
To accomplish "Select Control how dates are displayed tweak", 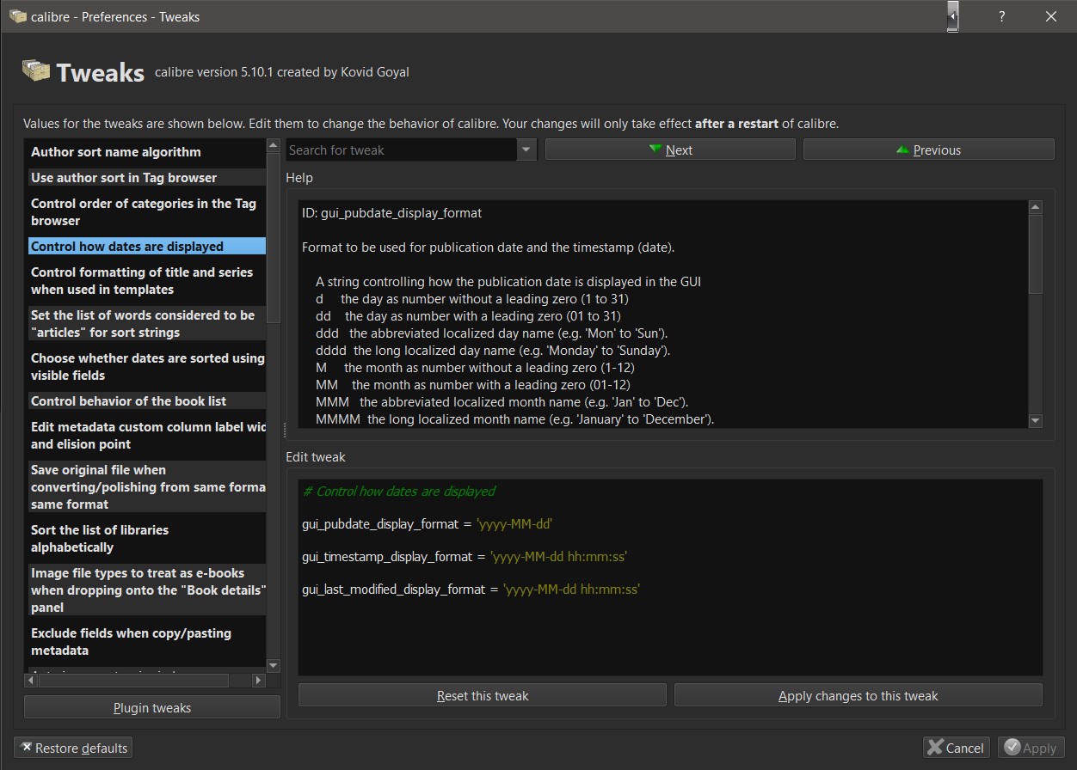I will pos(146,247).
